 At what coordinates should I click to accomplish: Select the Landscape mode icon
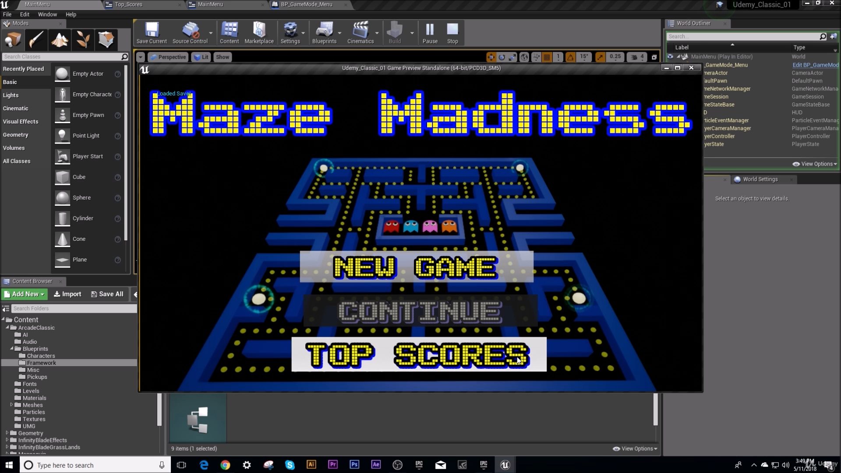[60, 40]
